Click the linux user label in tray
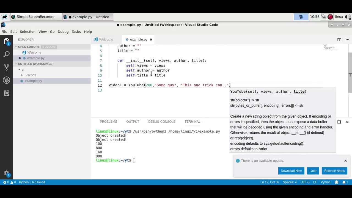 tap(339, 17)
